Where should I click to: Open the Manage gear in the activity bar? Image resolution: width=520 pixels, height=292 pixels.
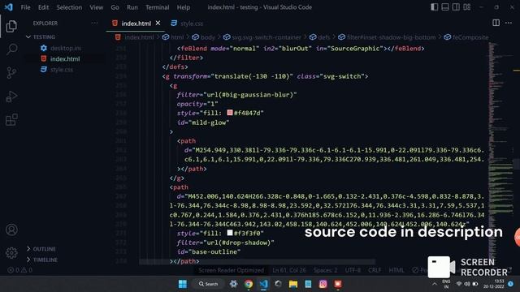(x=11, y=253)
